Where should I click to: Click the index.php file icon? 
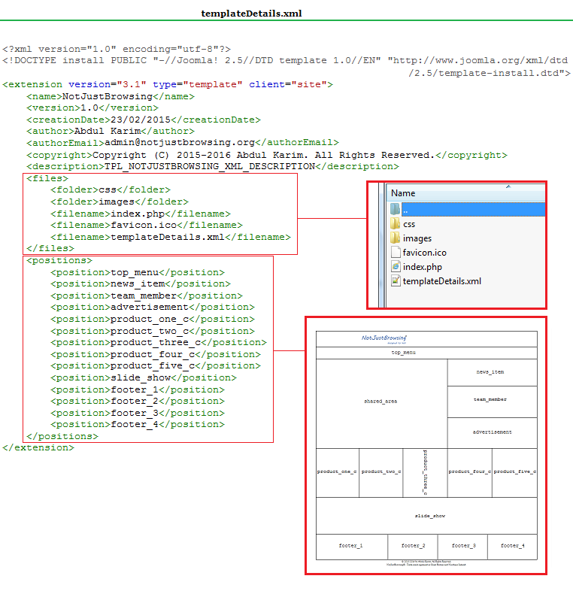[396, 267]
